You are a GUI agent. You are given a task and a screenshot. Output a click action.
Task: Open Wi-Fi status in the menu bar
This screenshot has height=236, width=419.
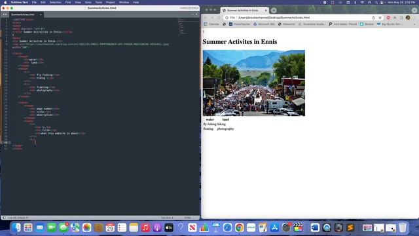tap(362, 3)
